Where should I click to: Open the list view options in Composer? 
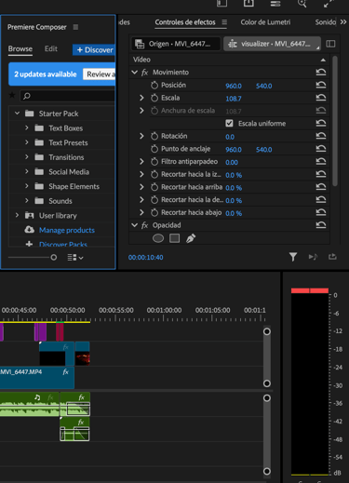pos(75,258)
